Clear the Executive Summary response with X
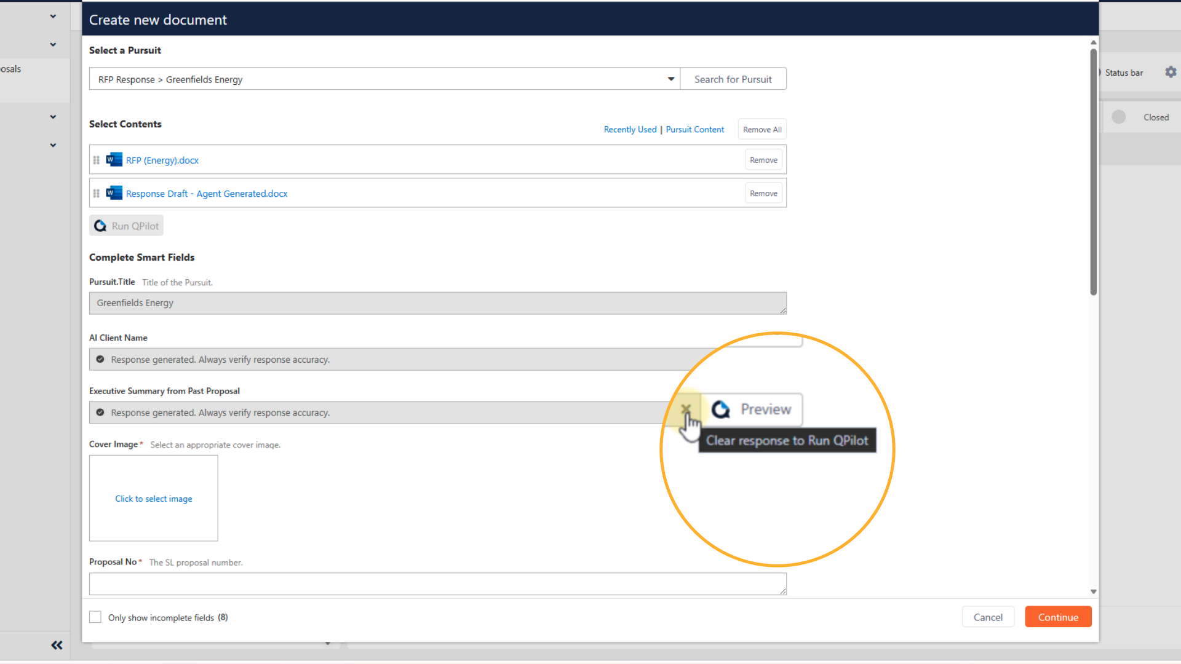Viewport: 1181px width, 664px height. click(x=686, y=409)
